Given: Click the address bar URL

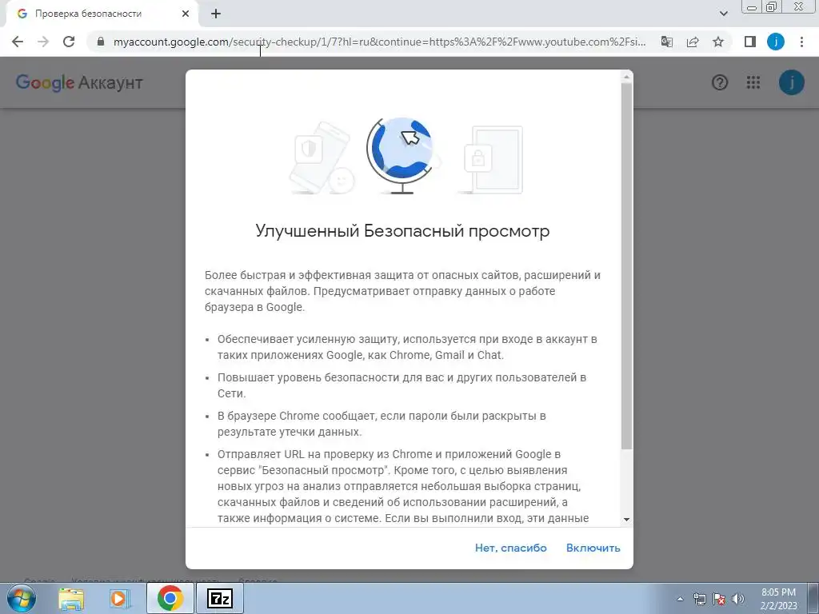Looking at the screenshot, I should point(379,42).
